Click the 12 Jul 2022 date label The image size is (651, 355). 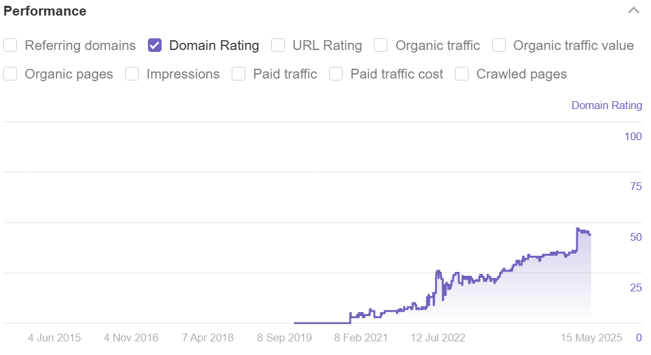point(438,337)
